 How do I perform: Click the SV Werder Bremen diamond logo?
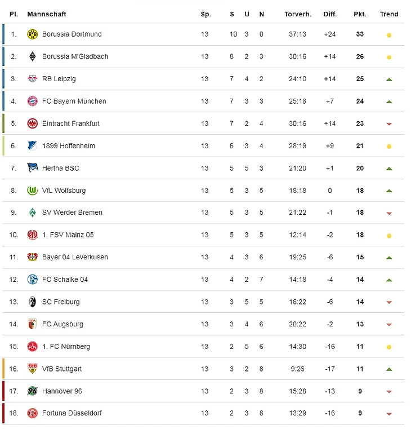(x=32, y=213)
